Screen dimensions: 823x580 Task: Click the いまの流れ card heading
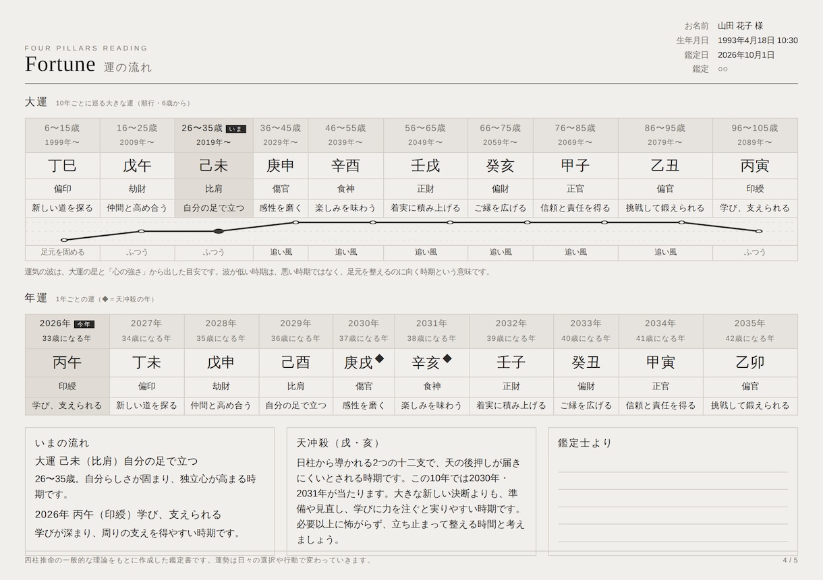(x=62, y=443)
